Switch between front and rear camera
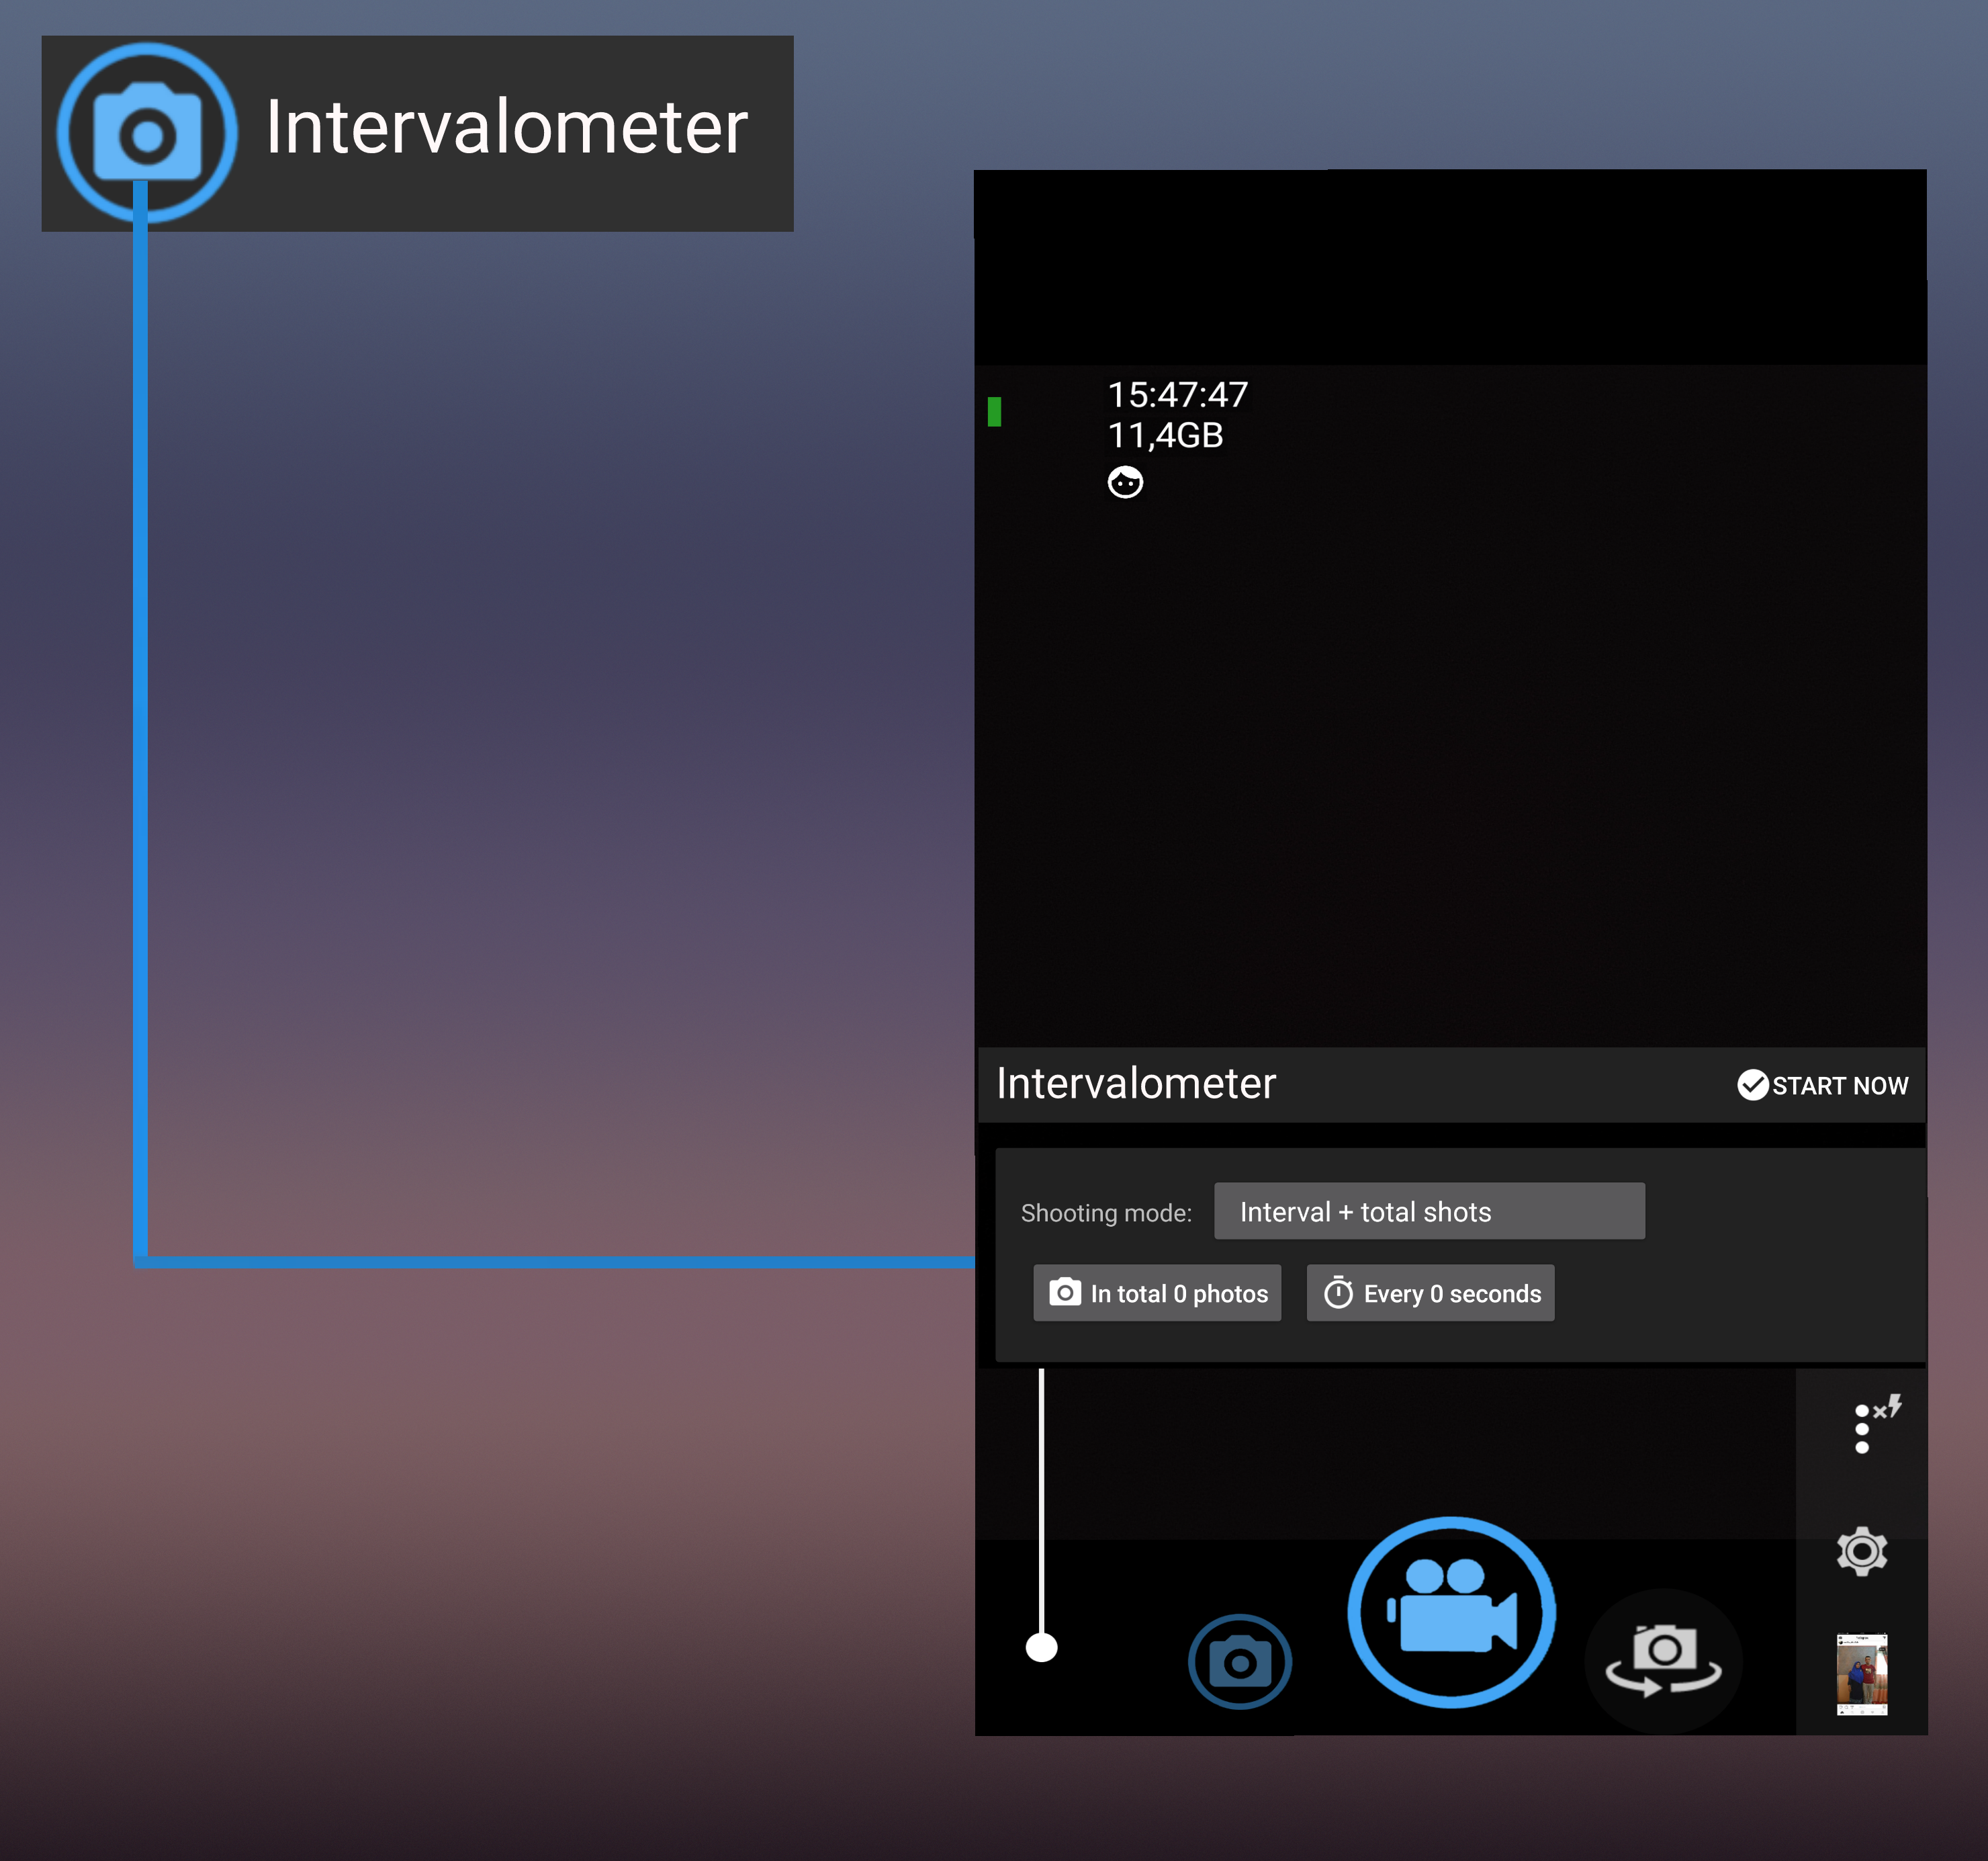 (x=1663, y=1659)
